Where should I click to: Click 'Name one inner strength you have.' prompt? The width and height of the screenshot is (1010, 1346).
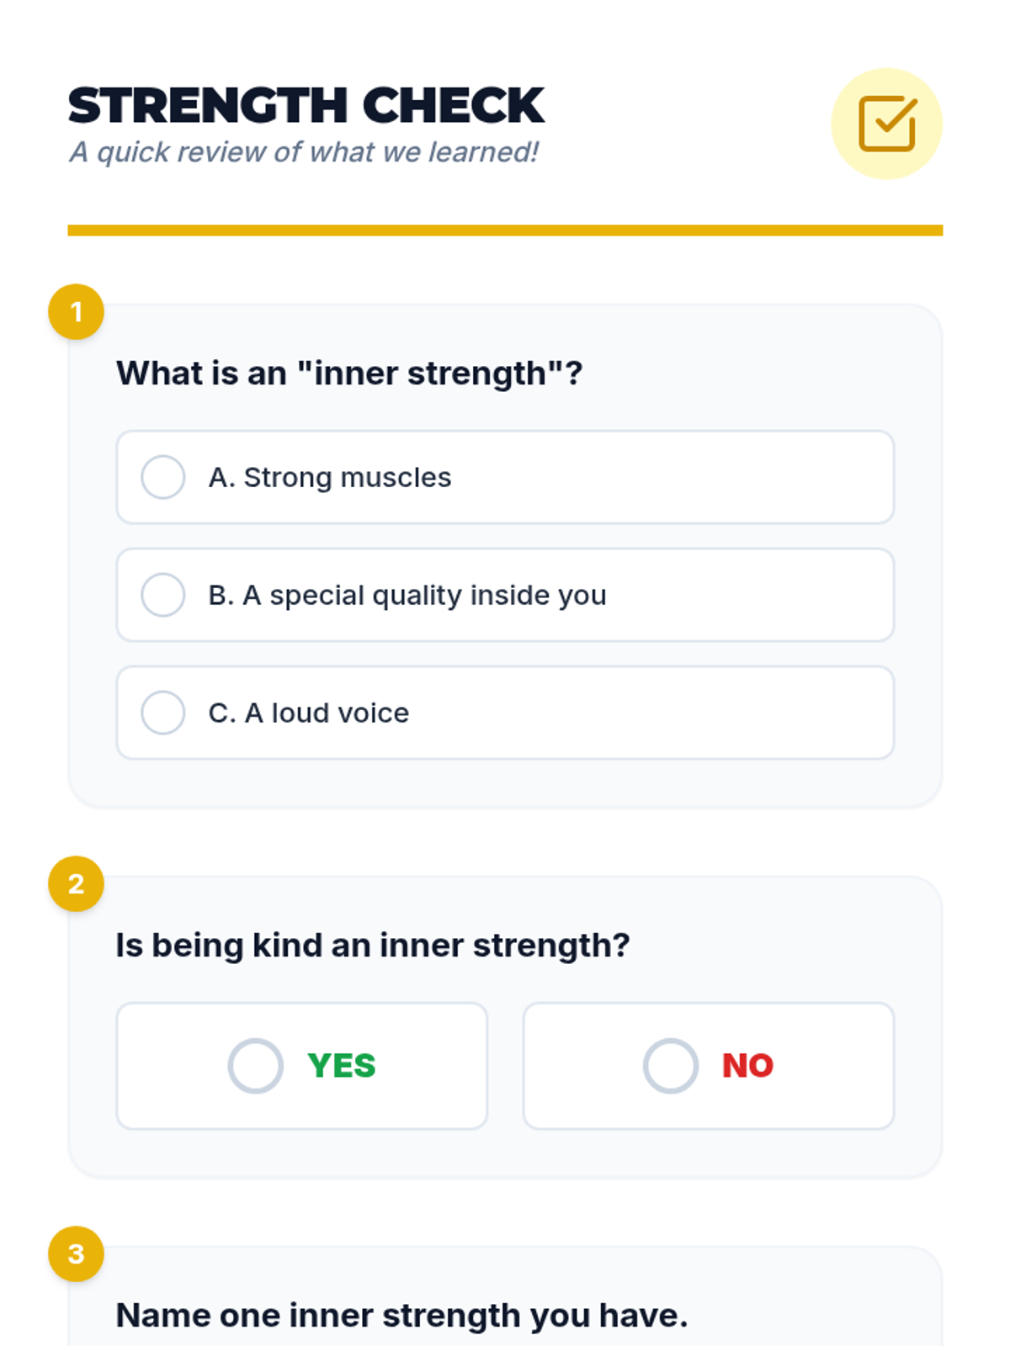tap(401, 1316)
